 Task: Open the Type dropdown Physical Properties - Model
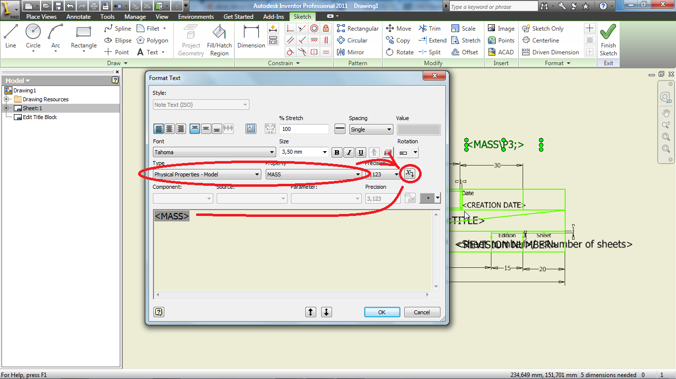tap(207, 174)
